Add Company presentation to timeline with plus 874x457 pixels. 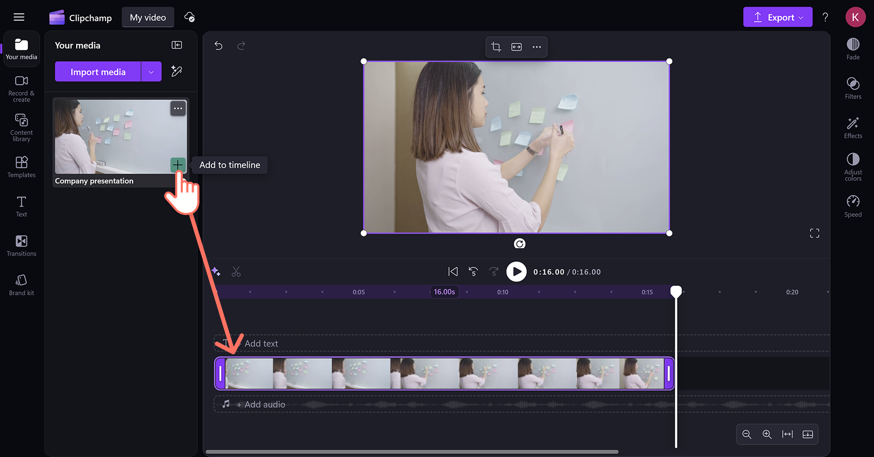pyautogui.click(x=178, y=165)
